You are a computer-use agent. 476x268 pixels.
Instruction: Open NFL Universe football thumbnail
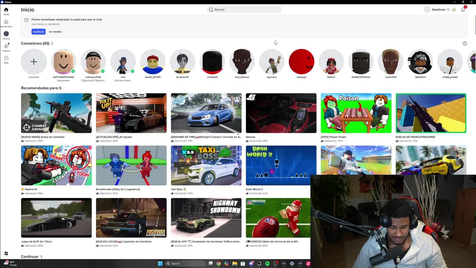point(278,218)
